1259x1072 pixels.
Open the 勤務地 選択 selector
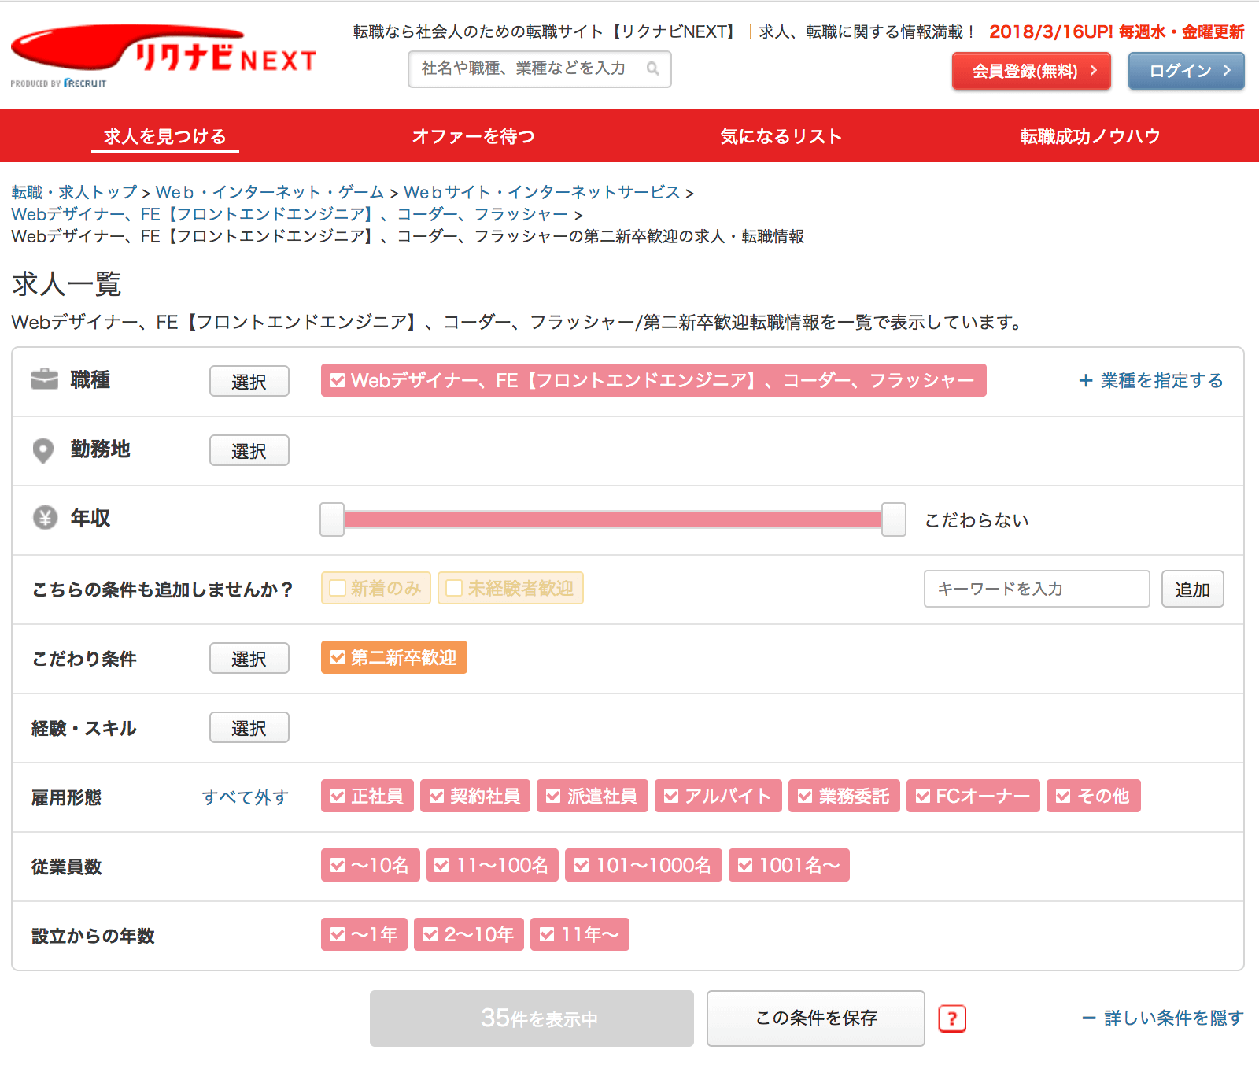coord(249,450)
